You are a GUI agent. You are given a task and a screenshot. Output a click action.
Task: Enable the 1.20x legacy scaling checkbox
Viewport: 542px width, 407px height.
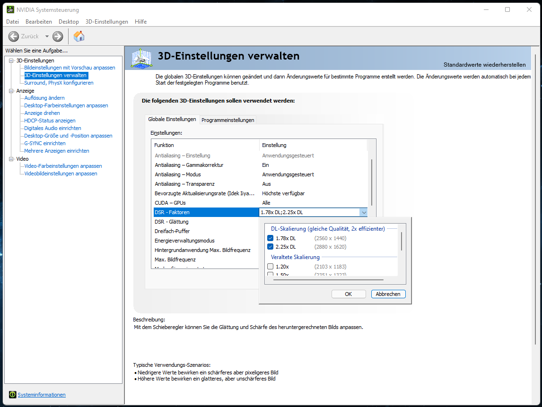(x=271, y=267)
